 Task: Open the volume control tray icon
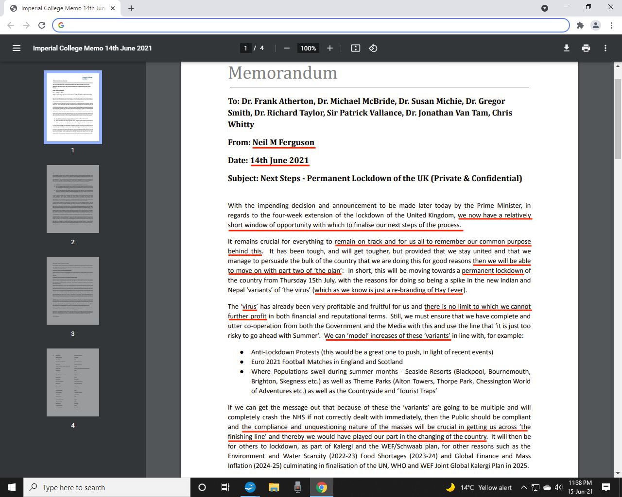click(558, 487)
